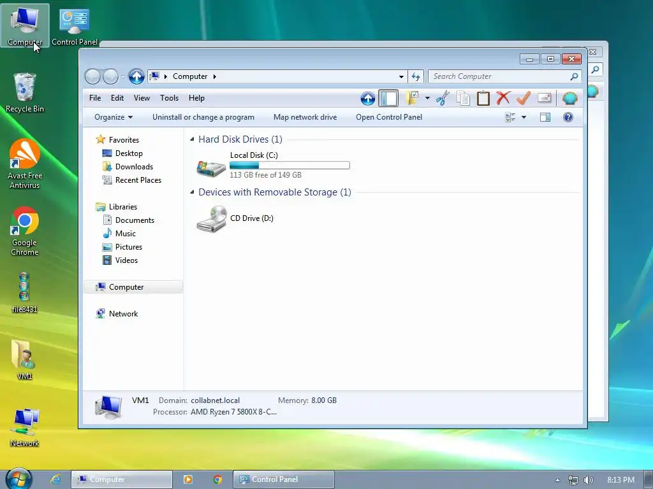The height and width of the screenshot is (489, 653).
Task: Switch to Control Panel taskbar button
Action: [284, 479]
